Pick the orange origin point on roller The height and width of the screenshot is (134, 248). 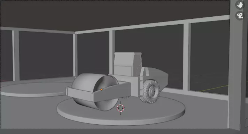coord(102,90)
